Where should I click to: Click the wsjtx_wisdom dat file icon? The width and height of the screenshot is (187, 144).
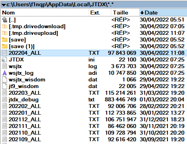[5, 79]
